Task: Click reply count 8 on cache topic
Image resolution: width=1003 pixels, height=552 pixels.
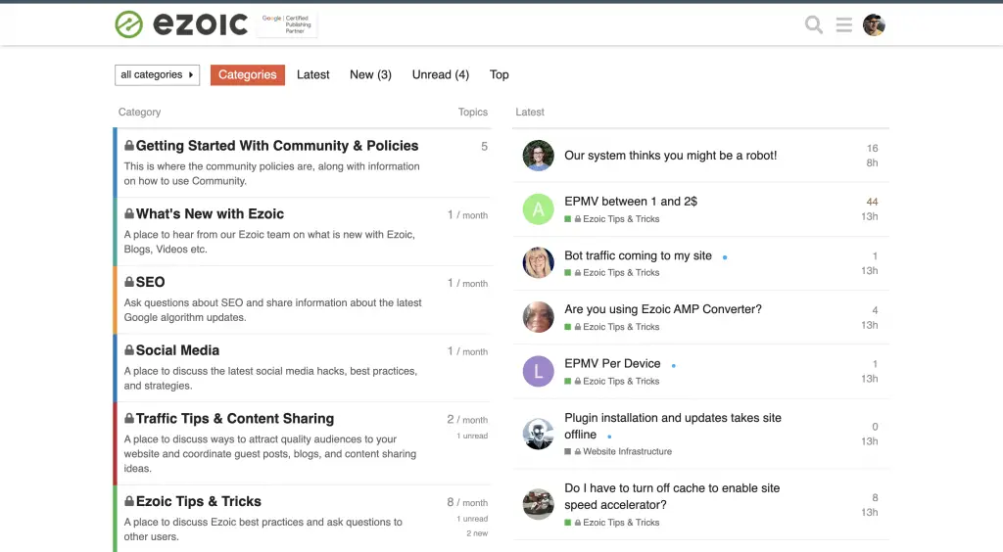Action: pos(875,498)
